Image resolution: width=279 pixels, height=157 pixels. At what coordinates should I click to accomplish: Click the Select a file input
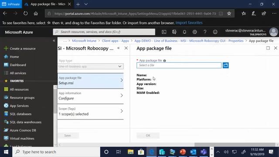(x=179, y=65)
